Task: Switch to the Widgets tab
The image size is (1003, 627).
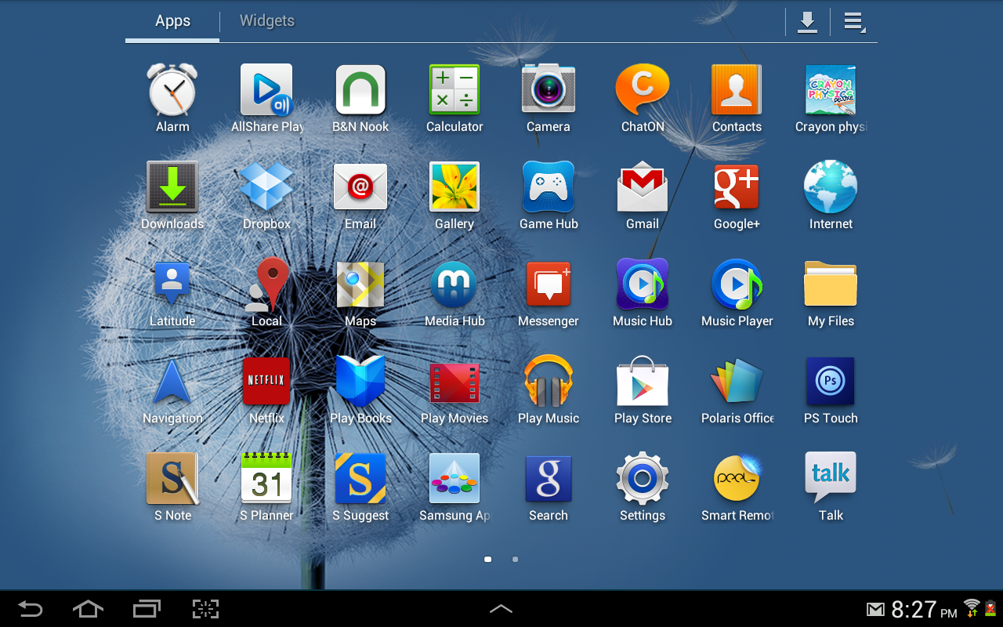Action: click(x=267, y=21)
